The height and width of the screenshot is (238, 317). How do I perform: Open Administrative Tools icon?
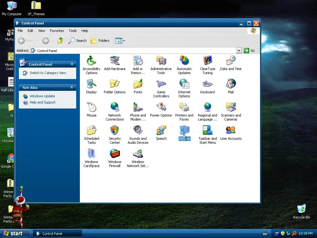coord(161,61)
